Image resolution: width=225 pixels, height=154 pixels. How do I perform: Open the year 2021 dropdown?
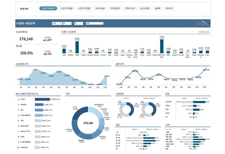tap(57, 23)
